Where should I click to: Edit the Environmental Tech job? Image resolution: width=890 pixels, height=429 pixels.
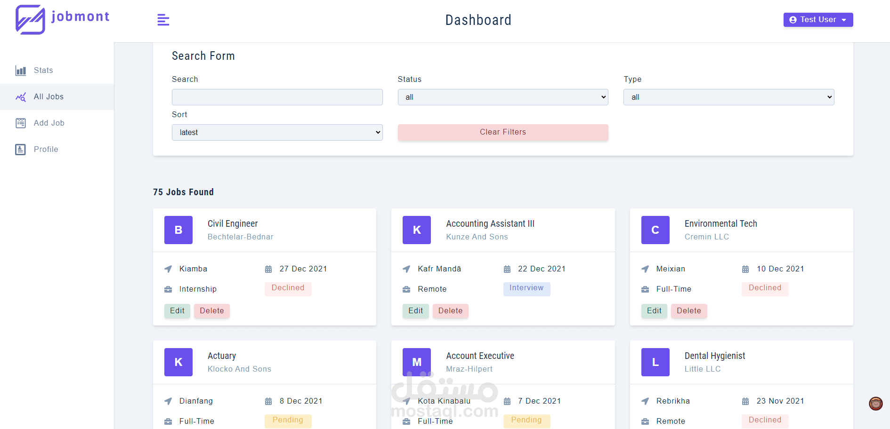pyautogui.click(x=654, y=311)
